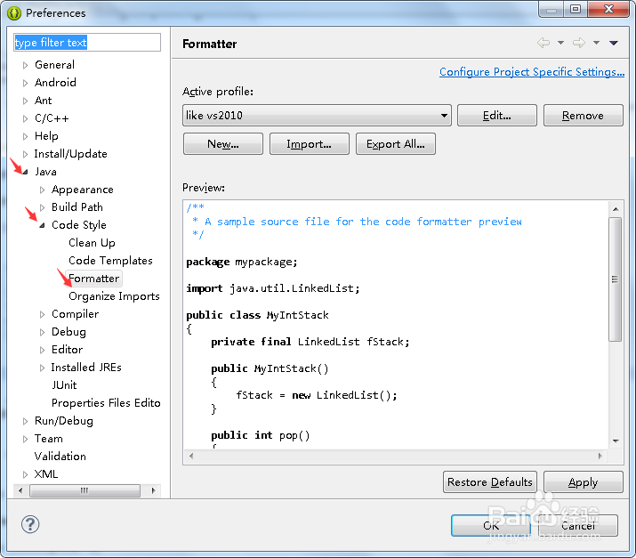Expand the Build Path node
This screenshot has width=636, height=558.
(x=42, y=207)
